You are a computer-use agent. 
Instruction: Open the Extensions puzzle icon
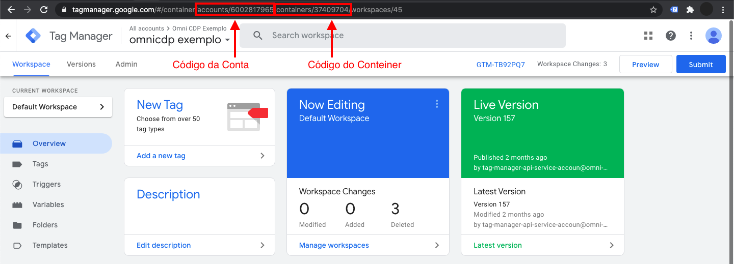(x=690, y=10)
